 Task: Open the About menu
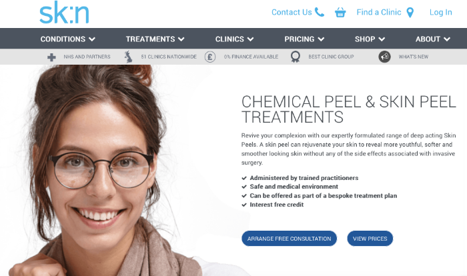pyautogui.click(x=433, y=39)
